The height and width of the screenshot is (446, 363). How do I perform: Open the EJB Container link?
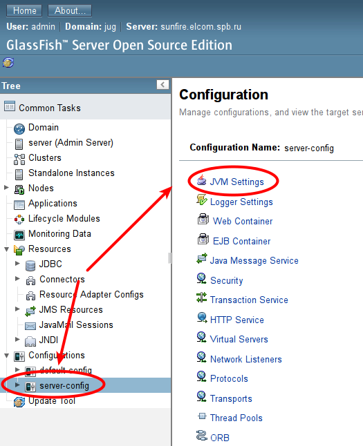point(241,241)
